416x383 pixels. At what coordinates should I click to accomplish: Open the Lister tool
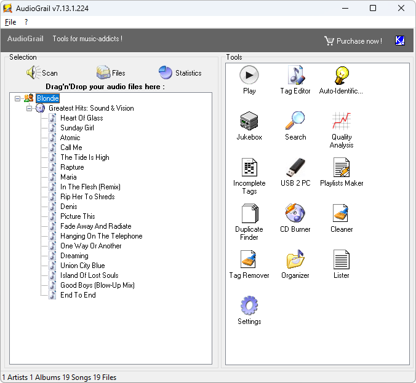[x=341, y=264]
